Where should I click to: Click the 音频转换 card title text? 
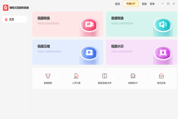(117, 18)
